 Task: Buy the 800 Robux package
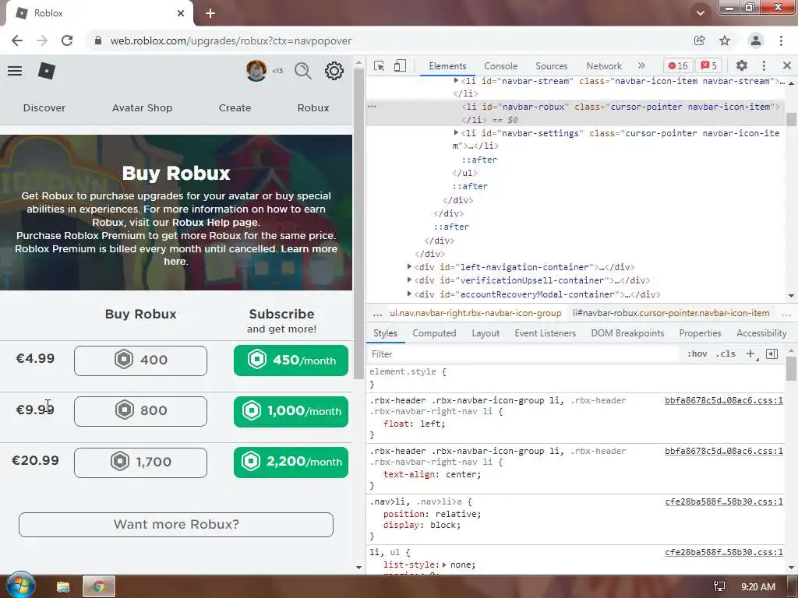coord(140,411)
